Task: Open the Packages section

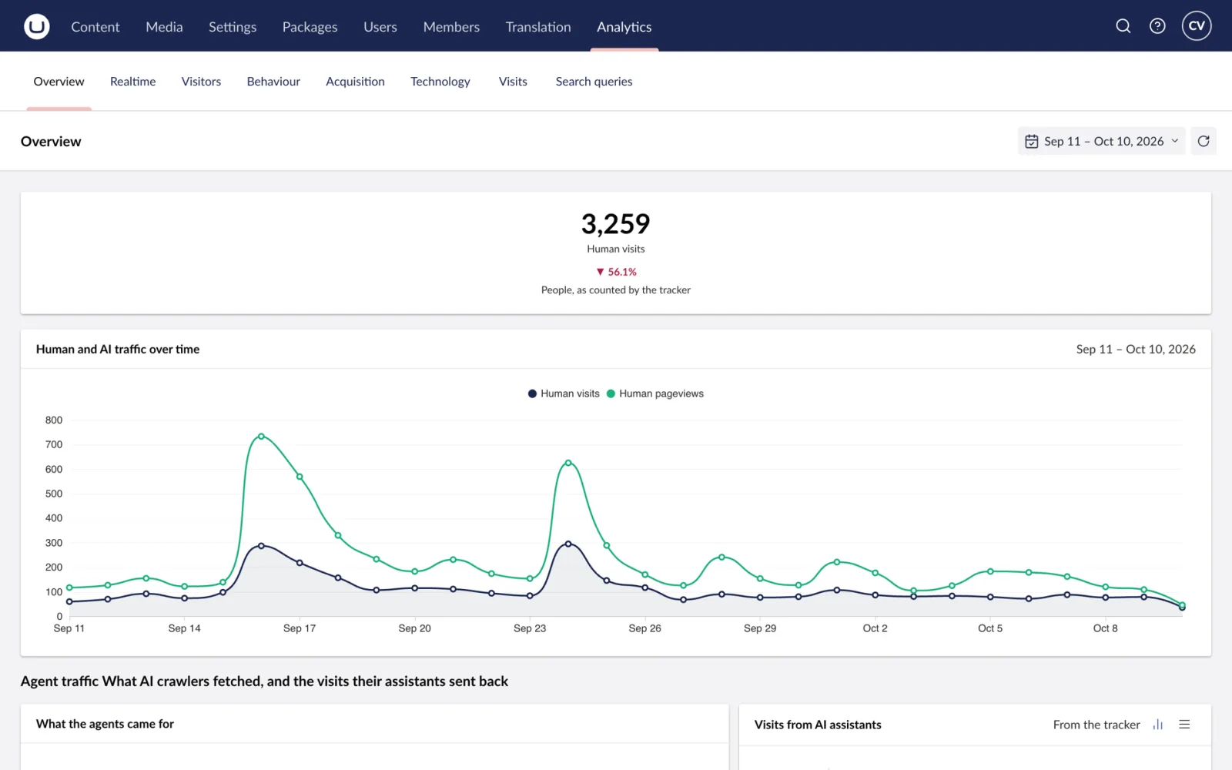Action: (x=310, y=27)
